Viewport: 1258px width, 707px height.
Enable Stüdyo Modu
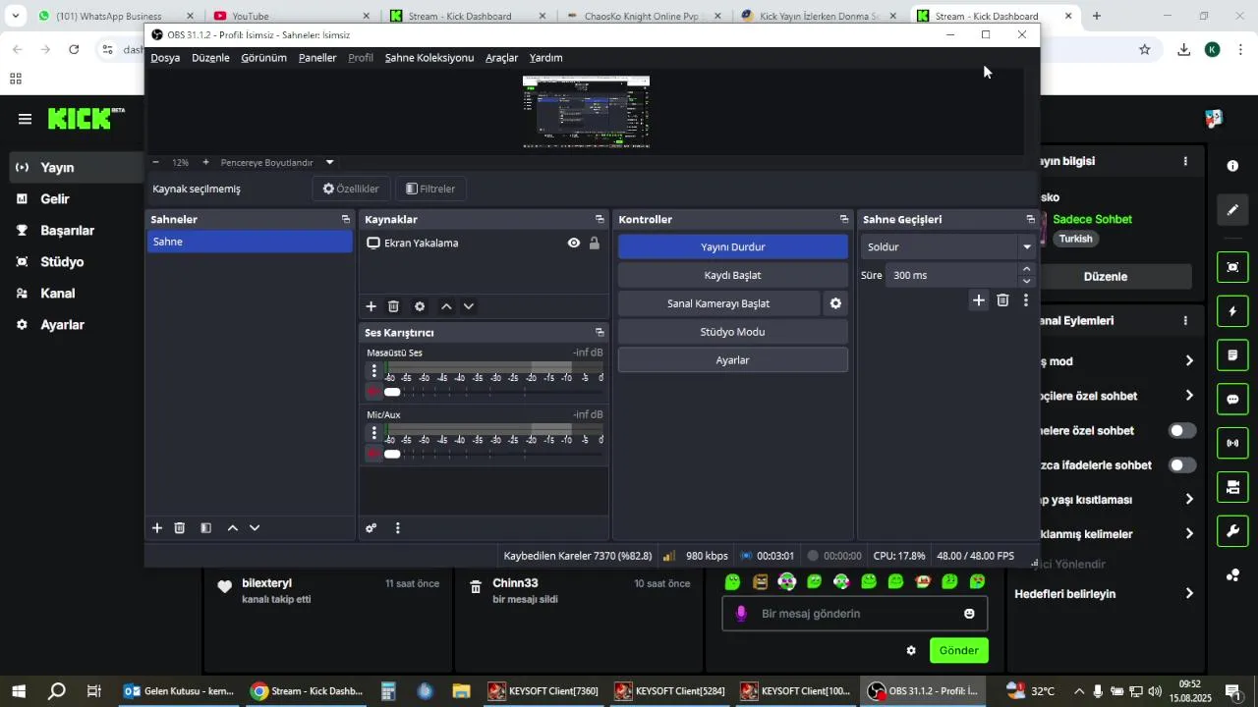pyautogui.click(x=733, y=332)
